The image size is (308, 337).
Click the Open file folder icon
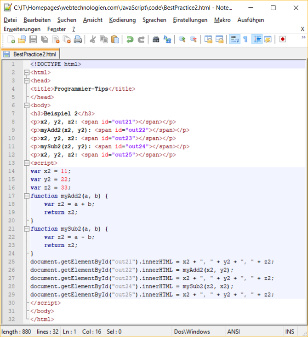point(22,40)
